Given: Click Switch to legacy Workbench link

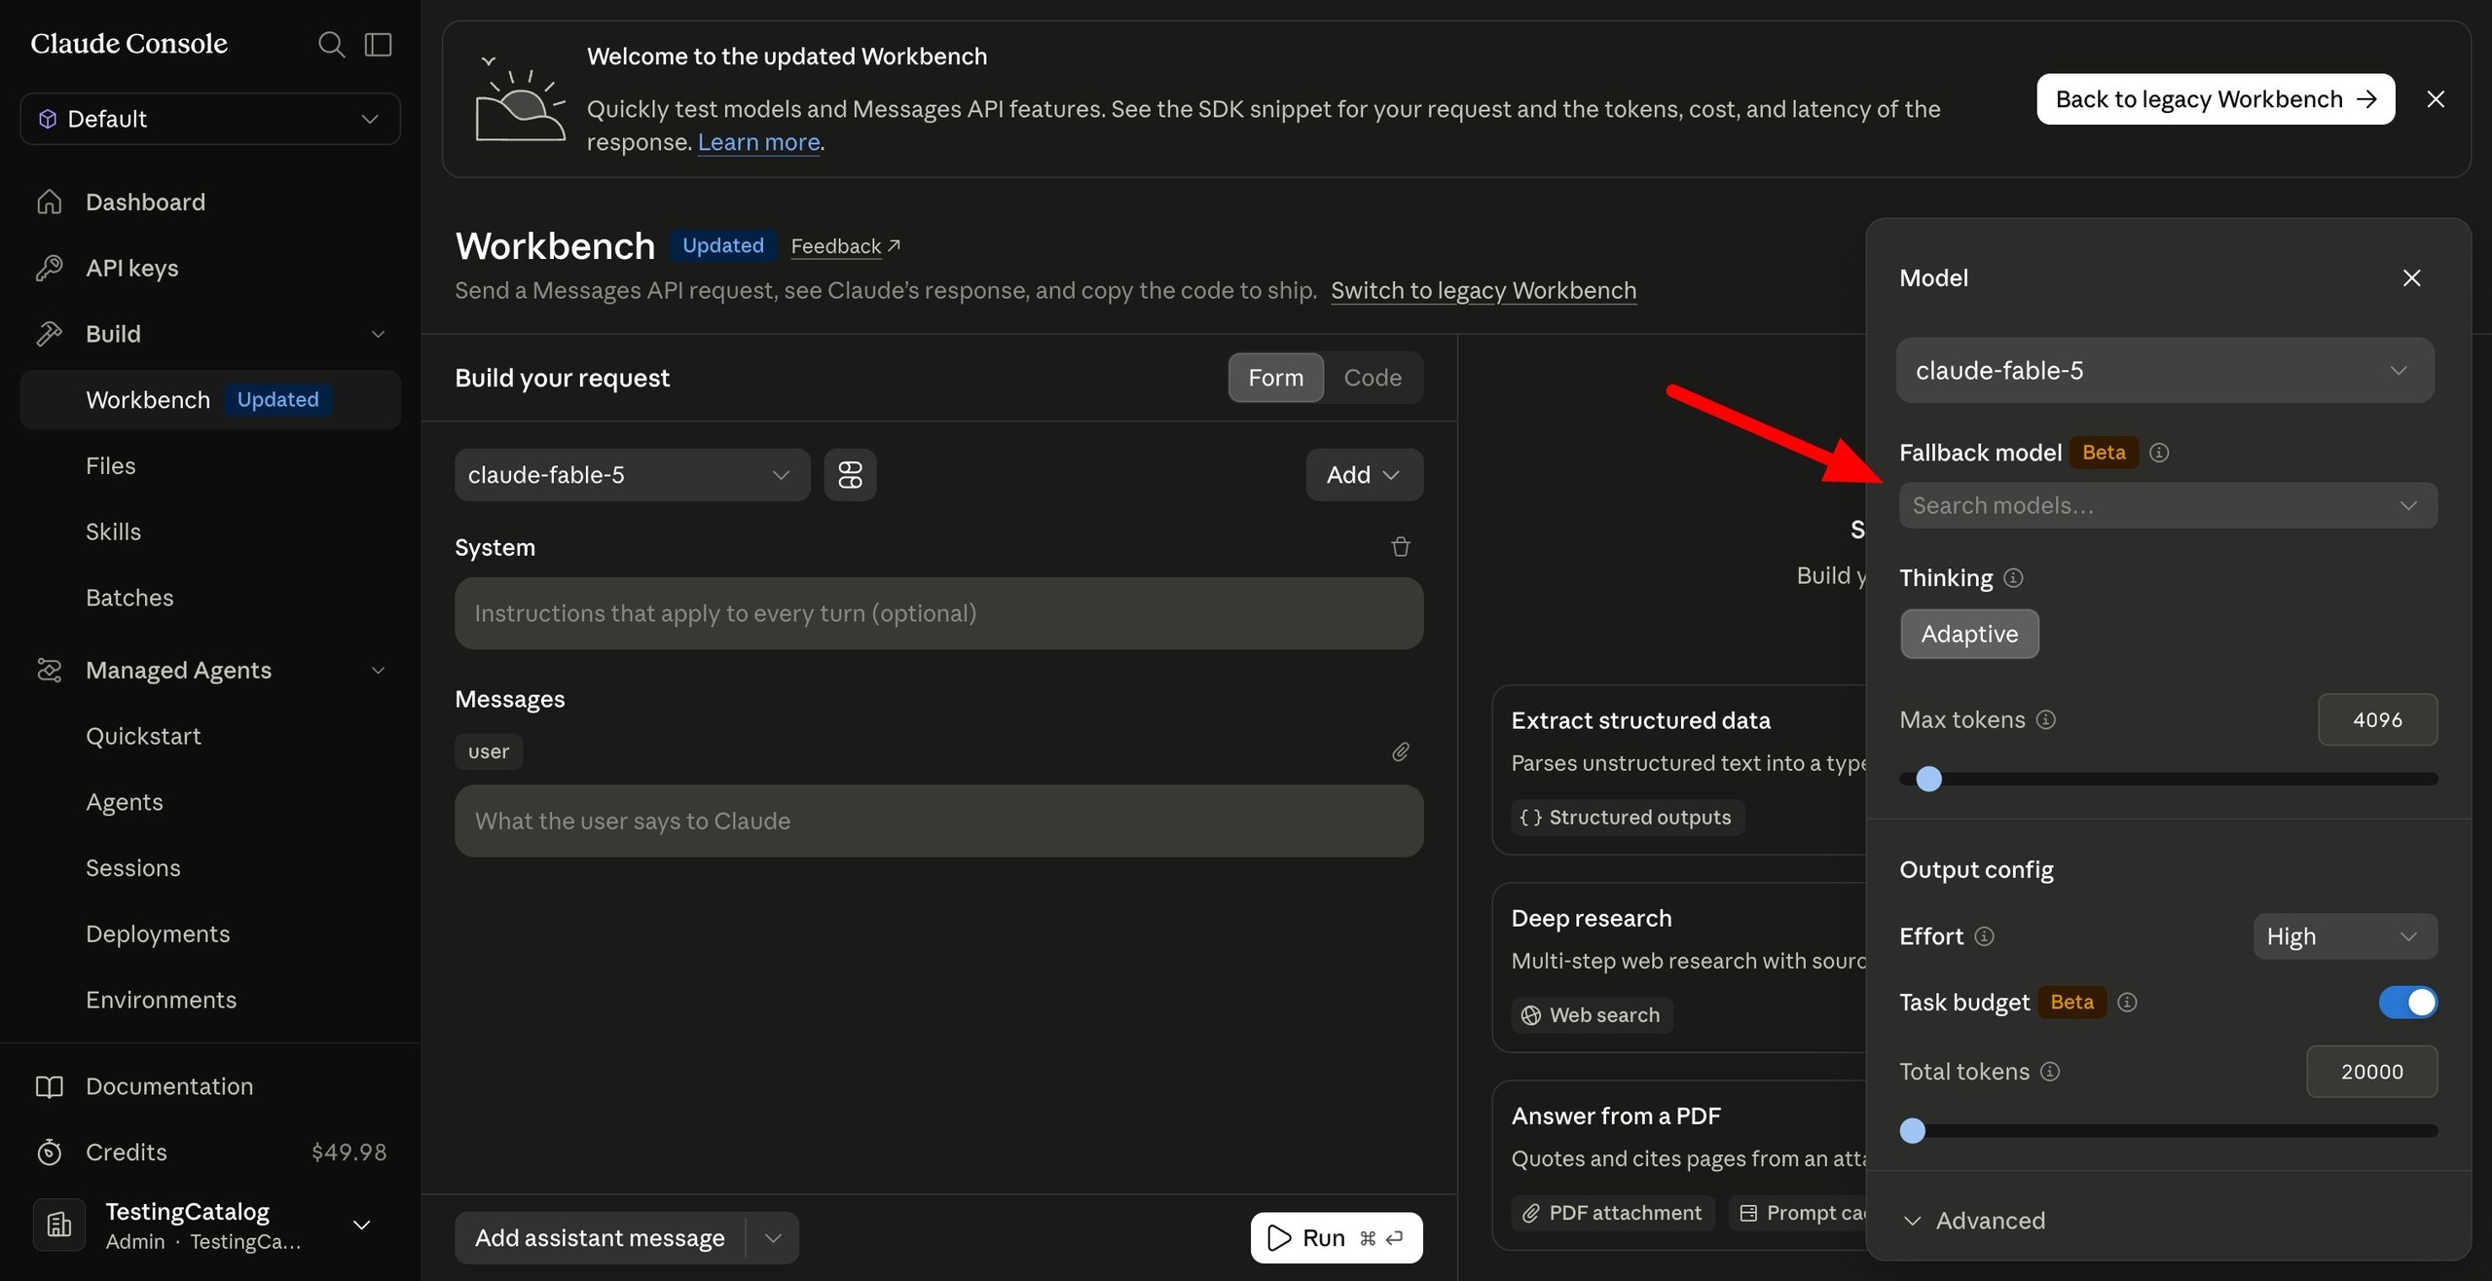Looking at the screenshot, I should coord(1484,291).
